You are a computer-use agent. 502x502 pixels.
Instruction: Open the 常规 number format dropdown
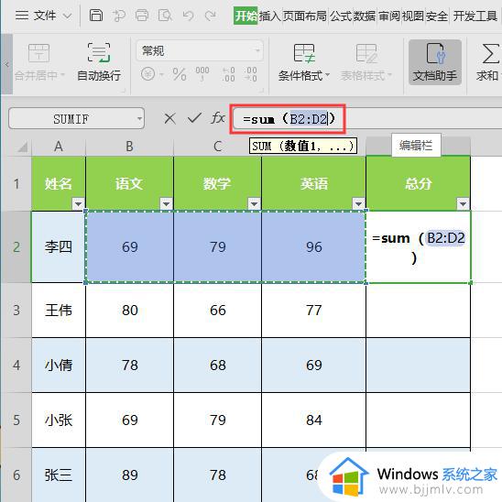point(200,50)
